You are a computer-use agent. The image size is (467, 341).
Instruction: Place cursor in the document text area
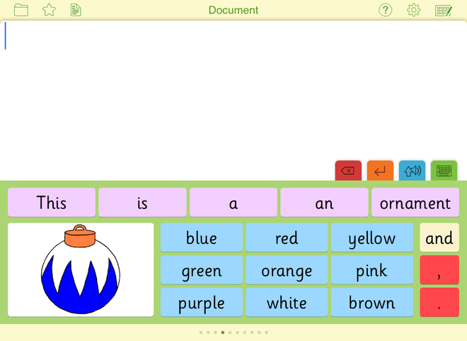[x=233, y=92]
